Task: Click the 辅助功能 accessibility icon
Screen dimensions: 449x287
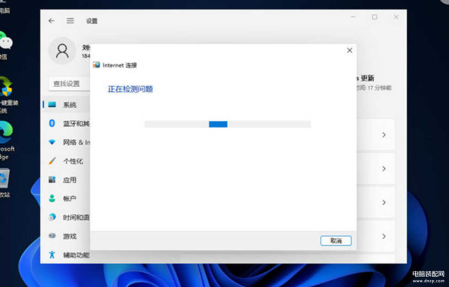Action: click(x=52, y=255)
